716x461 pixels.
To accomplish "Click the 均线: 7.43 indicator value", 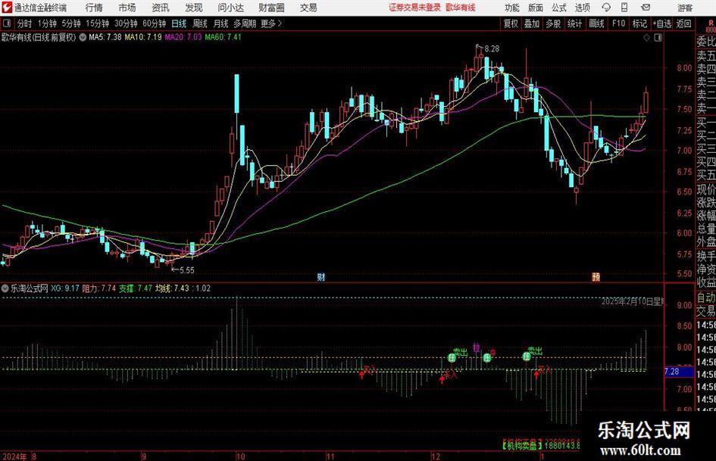I will coord(172,288).
